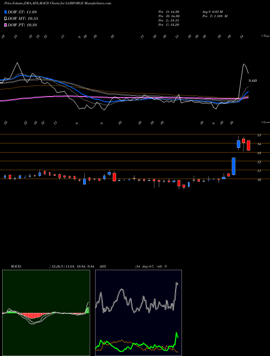Click the '<Tops' label at right edge
Viewport: 270px width, 356px height.
(x=265, y=36)
